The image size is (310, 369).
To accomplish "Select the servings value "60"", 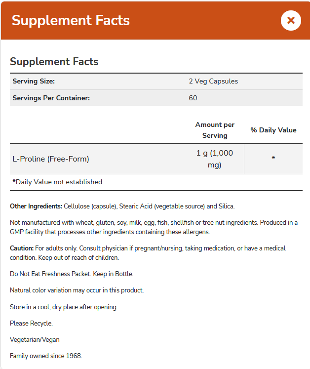I will pos(193,98).
